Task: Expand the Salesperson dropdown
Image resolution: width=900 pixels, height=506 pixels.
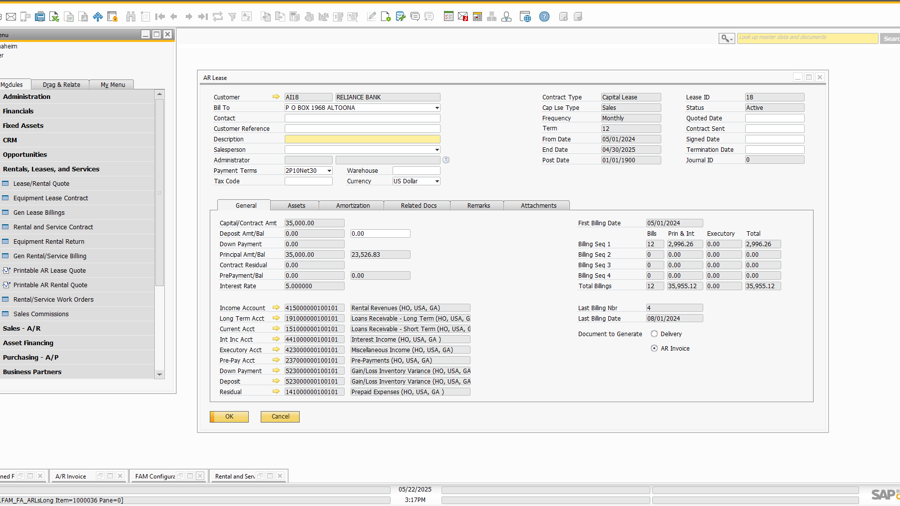Action: pos(437,150)
